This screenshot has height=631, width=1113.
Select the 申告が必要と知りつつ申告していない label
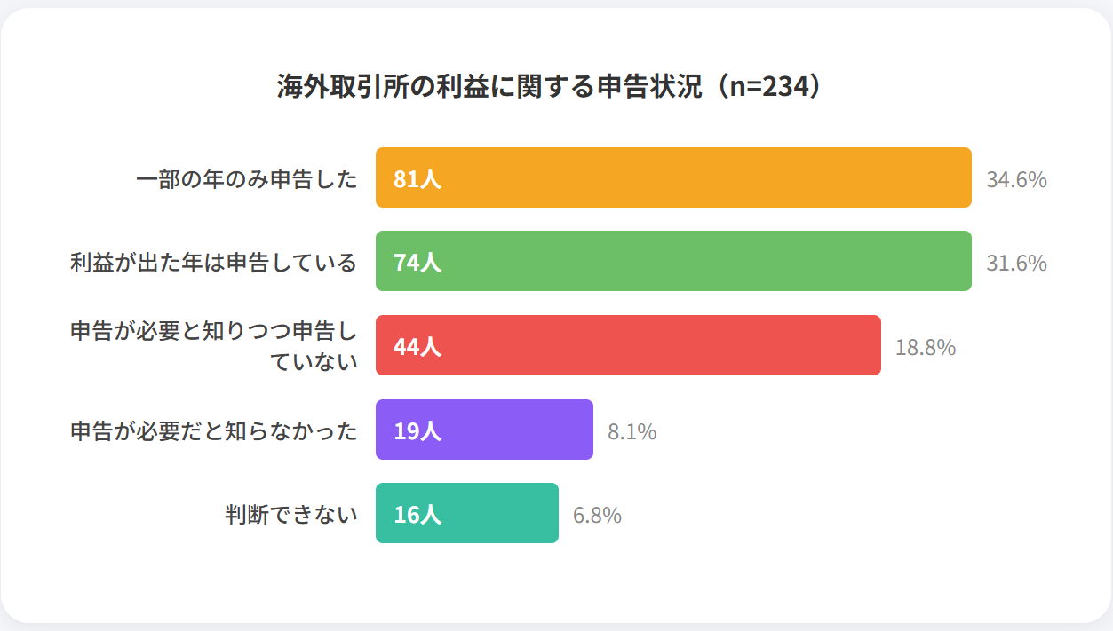[213, 346]
